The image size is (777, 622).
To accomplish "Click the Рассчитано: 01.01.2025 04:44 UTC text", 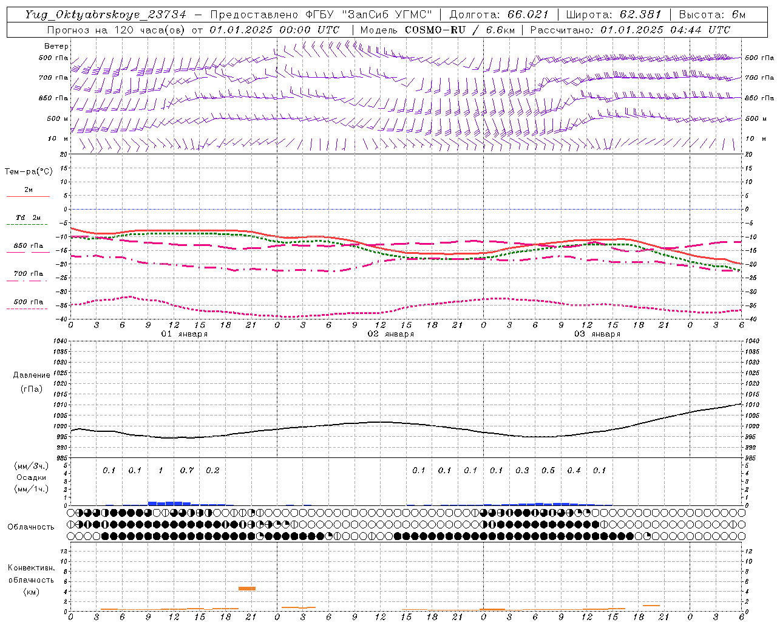I will point(630,30).
